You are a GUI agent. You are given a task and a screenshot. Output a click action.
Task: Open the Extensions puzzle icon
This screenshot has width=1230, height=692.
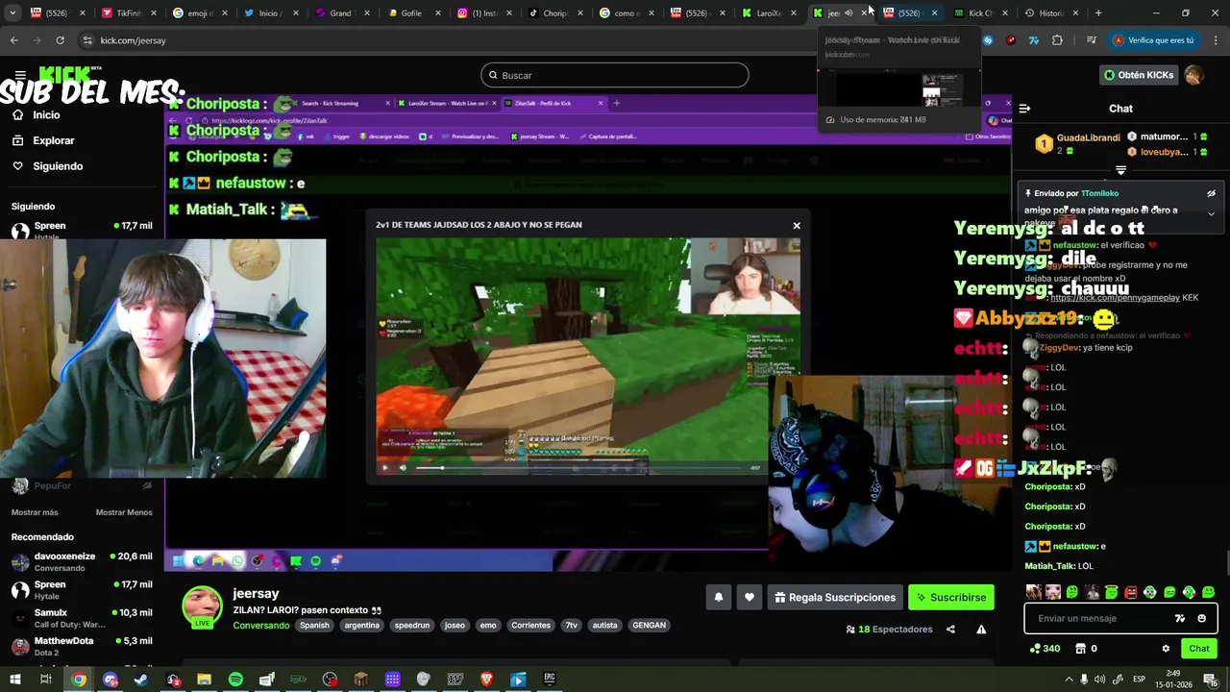coord(1057,40)
